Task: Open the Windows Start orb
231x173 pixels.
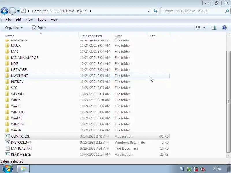Action: tap(8, 169)
